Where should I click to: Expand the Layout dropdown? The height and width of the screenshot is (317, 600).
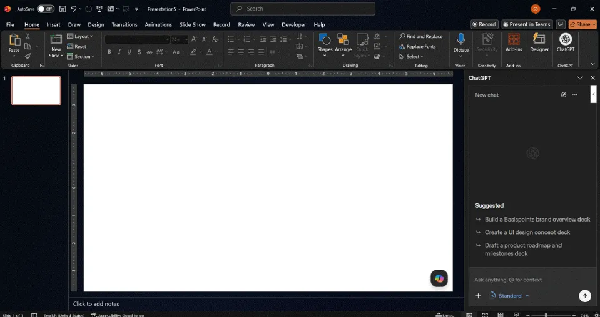80,36
